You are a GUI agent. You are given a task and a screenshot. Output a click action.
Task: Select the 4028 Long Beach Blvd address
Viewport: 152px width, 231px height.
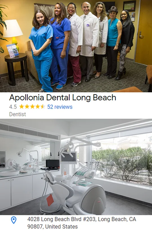[82, 223]
